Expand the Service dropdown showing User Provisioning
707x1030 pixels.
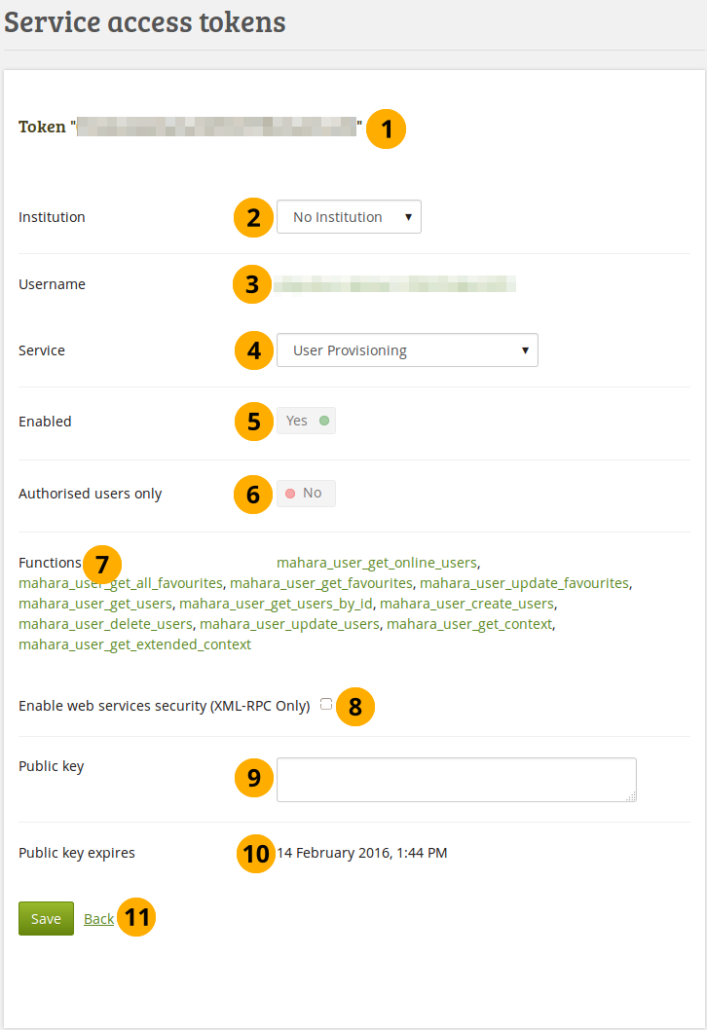point(407,350)
